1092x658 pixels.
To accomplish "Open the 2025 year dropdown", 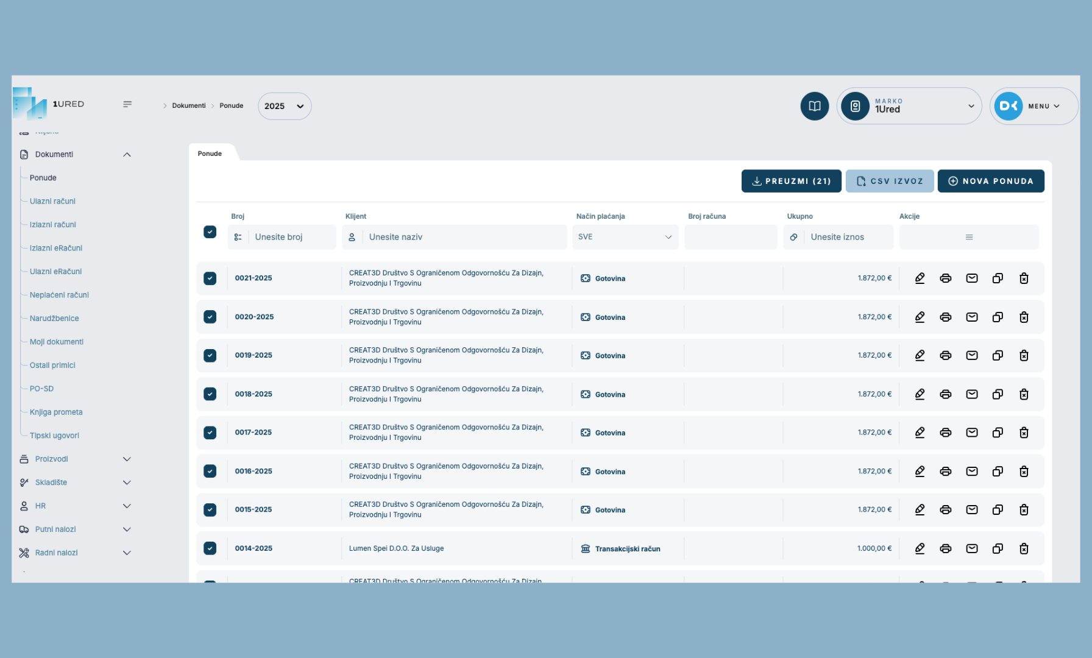I will click(x=284, y=106).
